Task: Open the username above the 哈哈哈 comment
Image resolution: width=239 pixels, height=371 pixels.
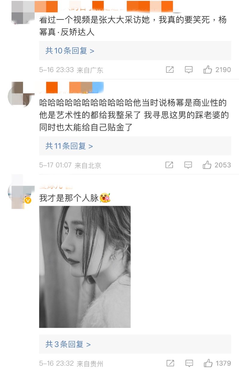Action: pos(71,87)
